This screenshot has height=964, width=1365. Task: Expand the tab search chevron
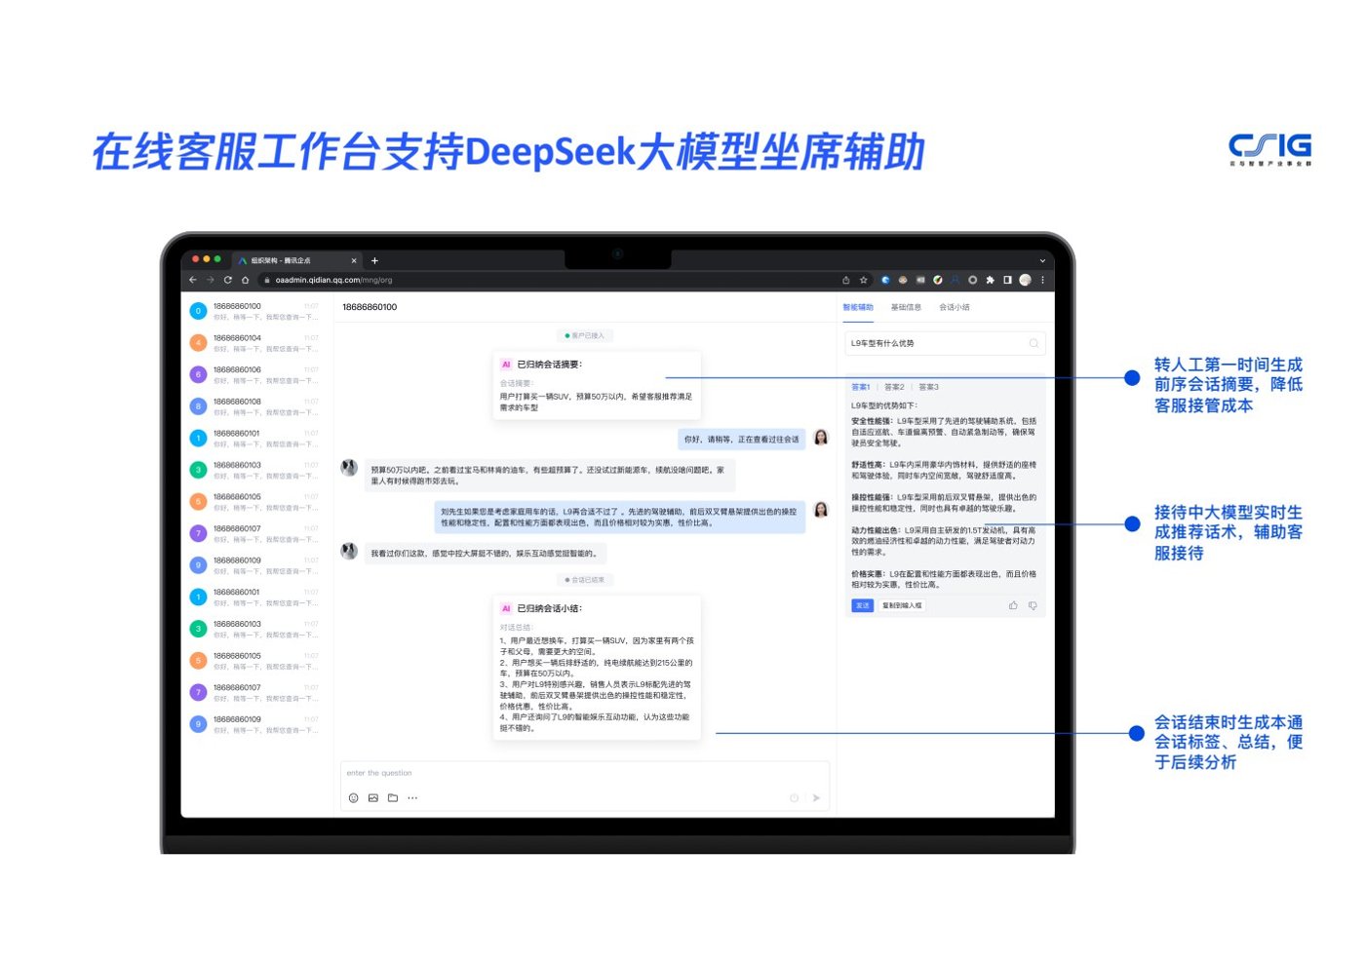point(1042,260)
